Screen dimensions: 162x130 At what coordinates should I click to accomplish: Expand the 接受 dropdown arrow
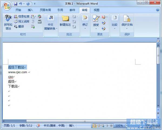coord(96,29)
